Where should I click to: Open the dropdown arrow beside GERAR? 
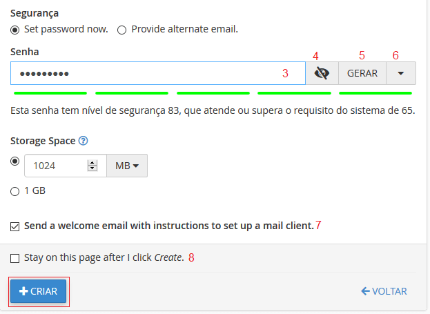tap(401, 73)
